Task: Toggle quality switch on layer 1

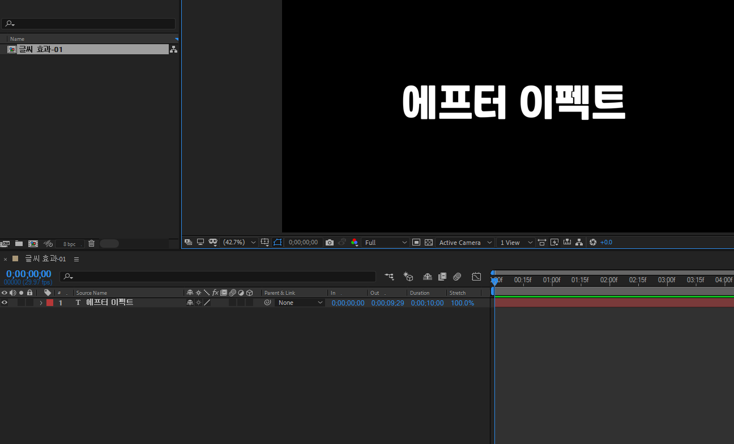Action: point(207,303)
